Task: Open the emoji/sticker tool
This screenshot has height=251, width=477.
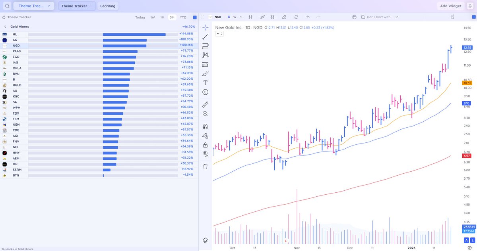Action: 205,92
